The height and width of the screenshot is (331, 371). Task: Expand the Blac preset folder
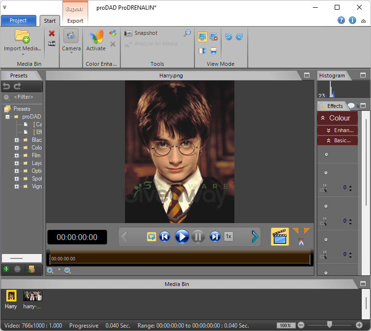click(16, 140)
